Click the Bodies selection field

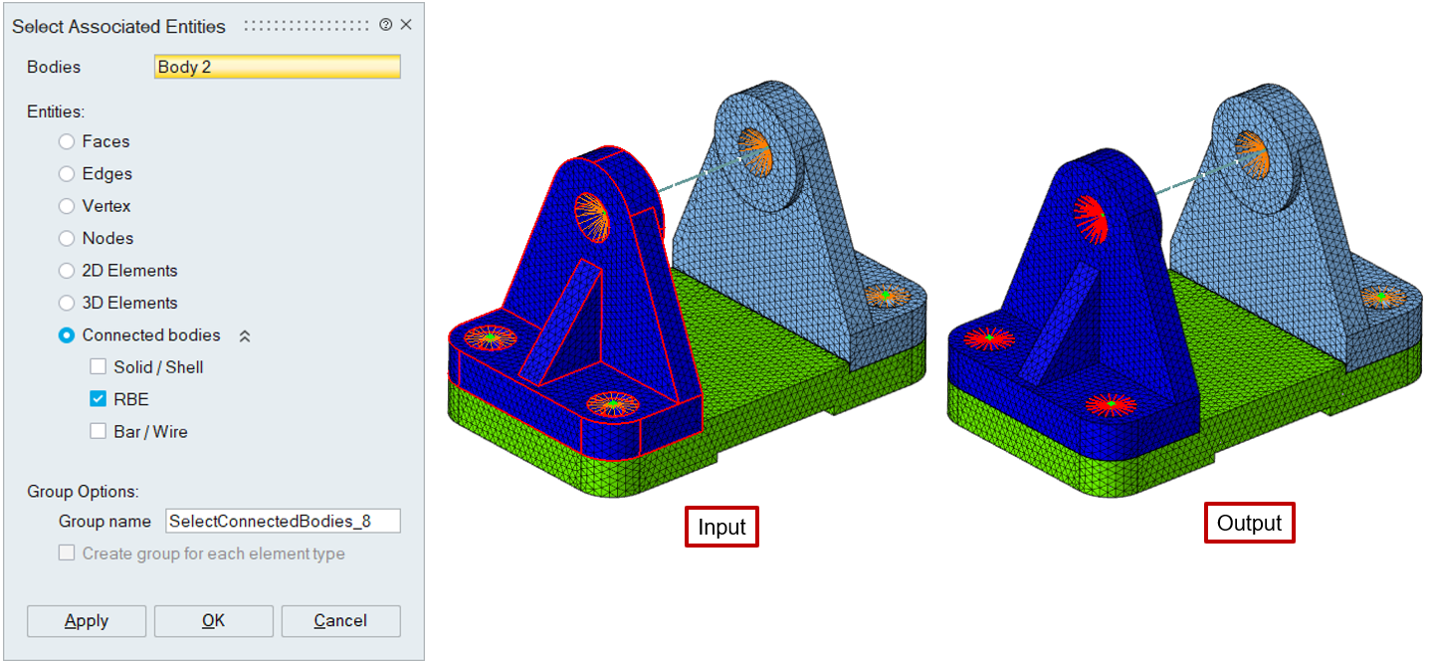click(x=278, y=67)
